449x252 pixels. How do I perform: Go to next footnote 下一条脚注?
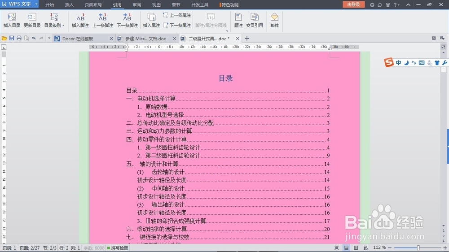(127, 20)
